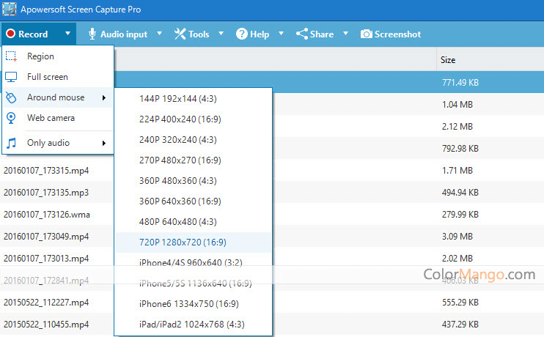Click the 3.09 MB size cell
The image size is (544, 337).
coord(457,237)
